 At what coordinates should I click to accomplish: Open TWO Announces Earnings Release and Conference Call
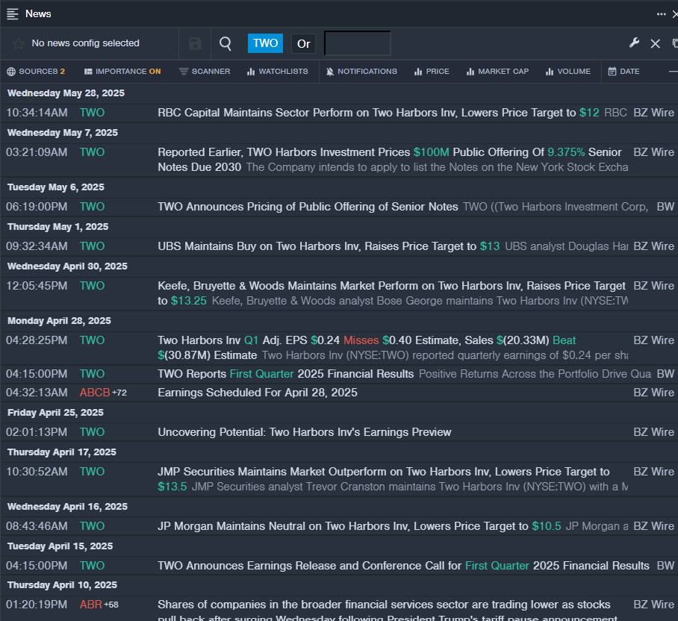403,566
